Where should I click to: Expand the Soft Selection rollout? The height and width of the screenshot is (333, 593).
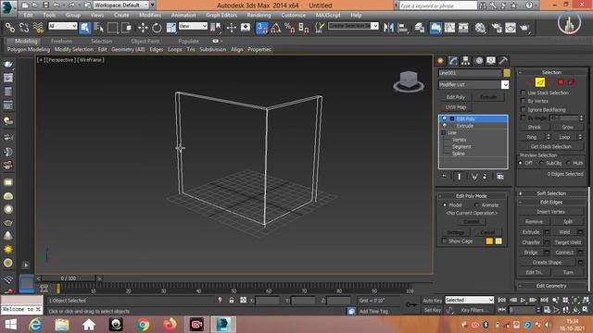click(551, 193)
